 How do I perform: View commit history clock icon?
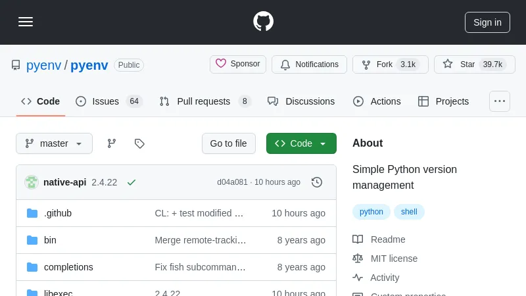pos(317,182)
